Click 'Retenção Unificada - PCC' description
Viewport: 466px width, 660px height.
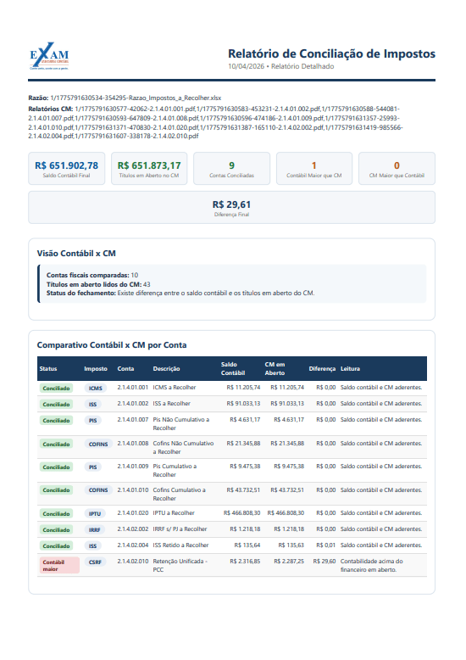click(180, 565)
